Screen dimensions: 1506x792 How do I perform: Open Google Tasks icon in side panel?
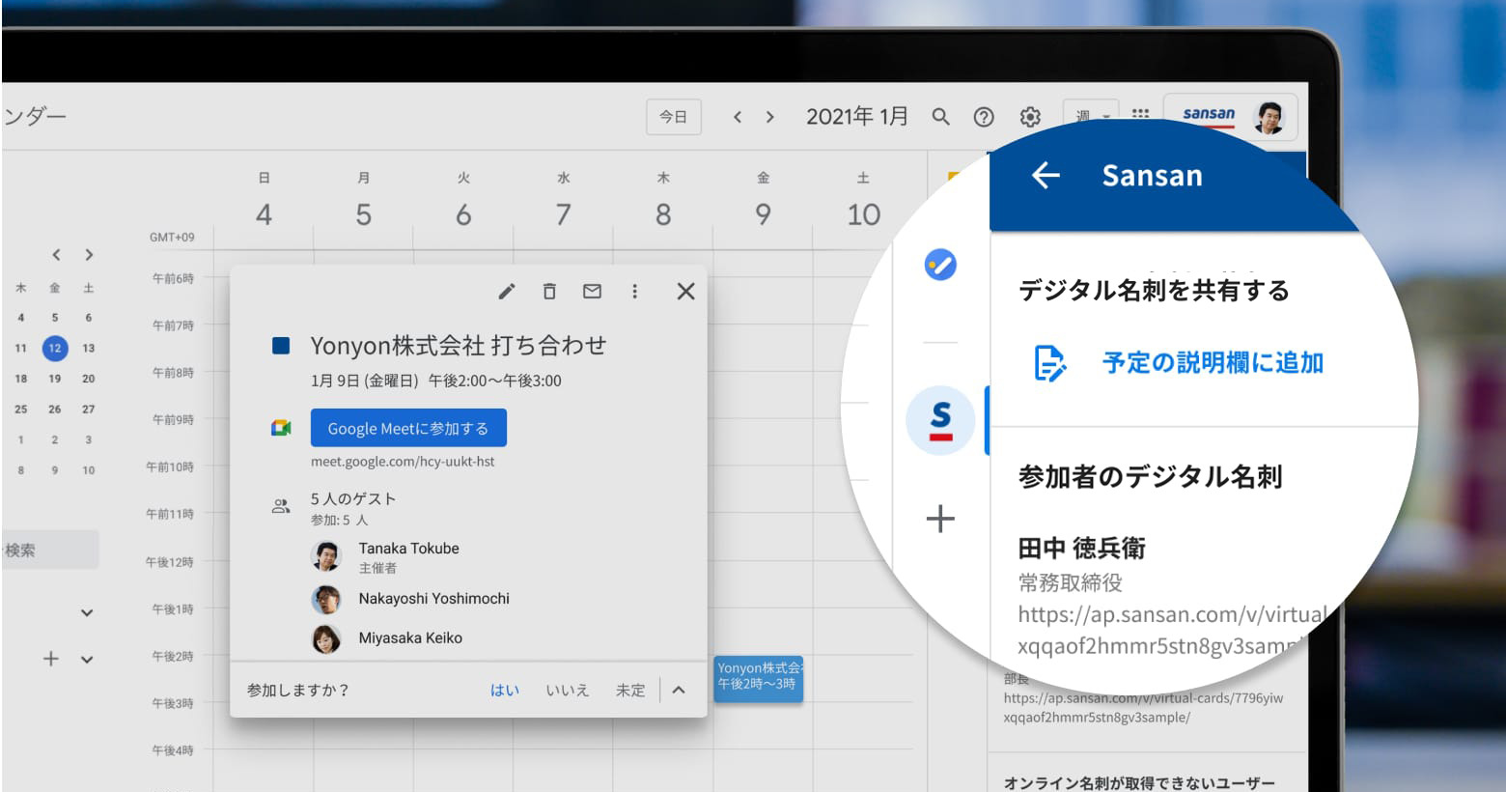click(940, 264)
